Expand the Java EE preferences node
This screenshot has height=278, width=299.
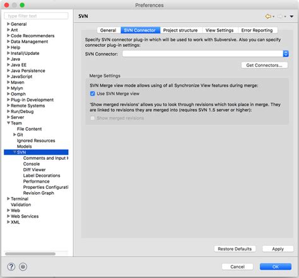[9, 65]
